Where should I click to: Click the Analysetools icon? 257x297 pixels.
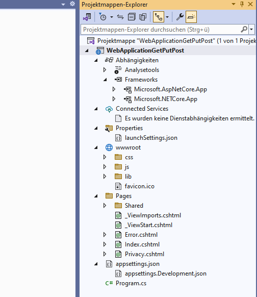pyautogui.click(x=118, y=70)
